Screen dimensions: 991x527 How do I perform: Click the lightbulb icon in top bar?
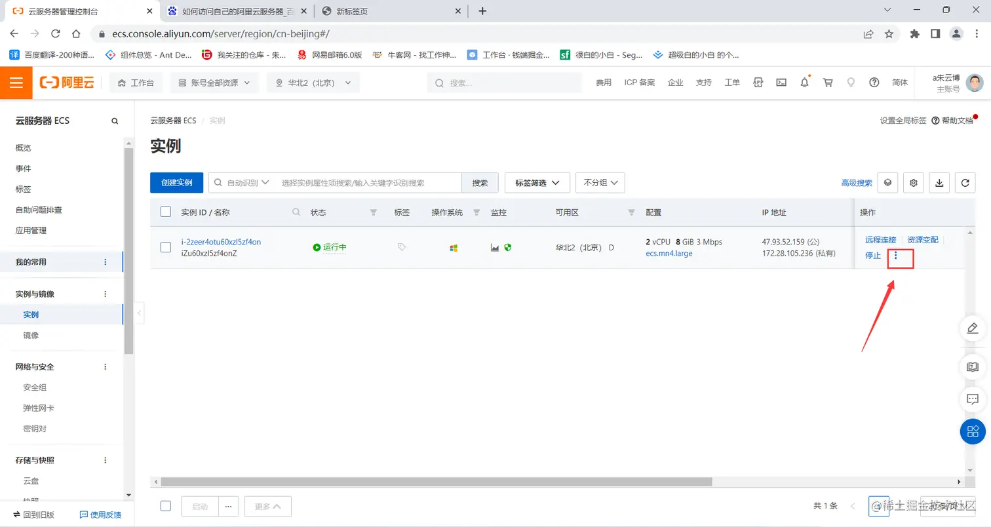click(x=851, y=83)
